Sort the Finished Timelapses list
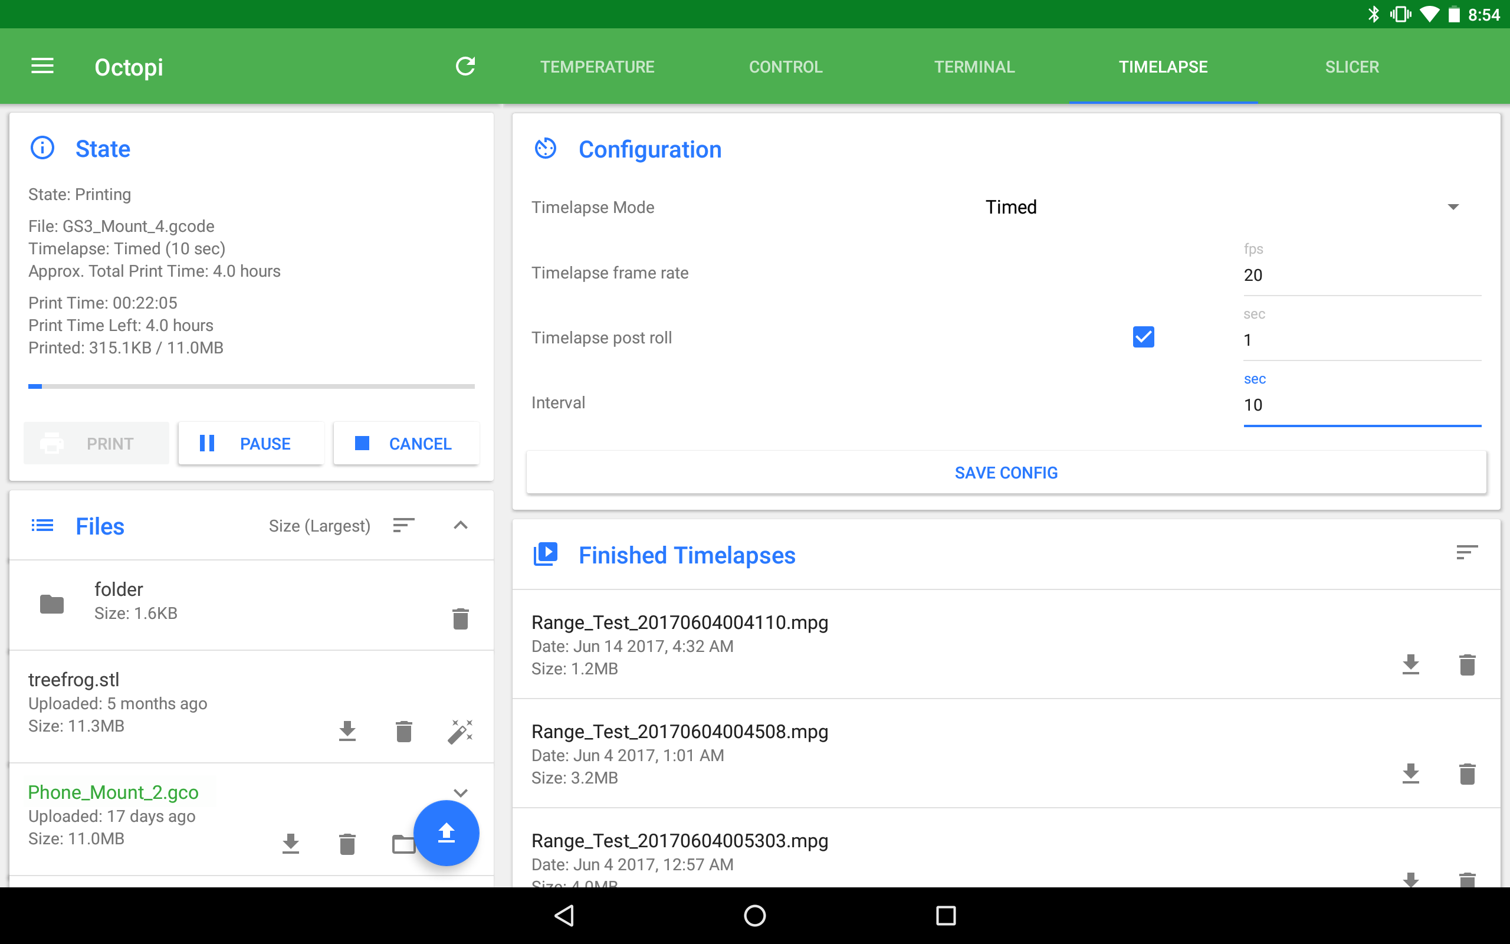 [x=1467, y=552]
